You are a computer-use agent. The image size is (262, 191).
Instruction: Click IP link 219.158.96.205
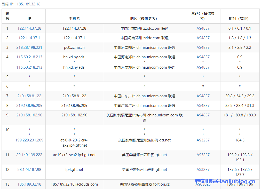pyautogui.click(x=29, y=106)
